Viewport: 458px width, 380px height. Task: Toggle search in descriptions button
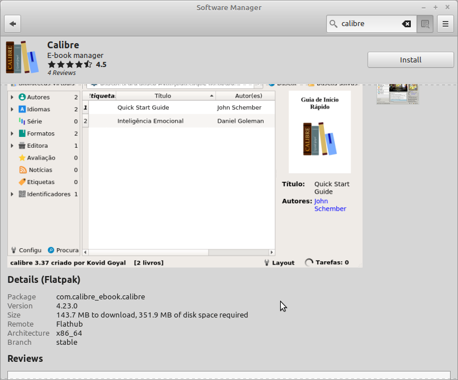pos(425,24)
